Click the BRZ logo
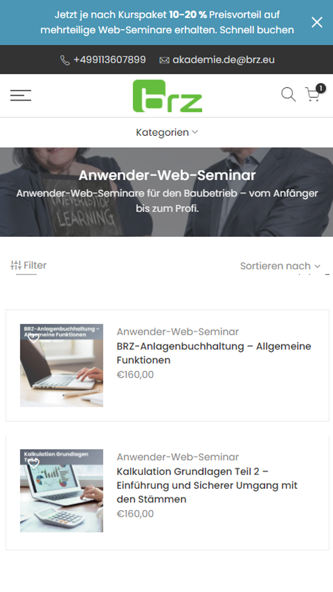Viewport: 333px width, 592px height. tap(167, 96)
